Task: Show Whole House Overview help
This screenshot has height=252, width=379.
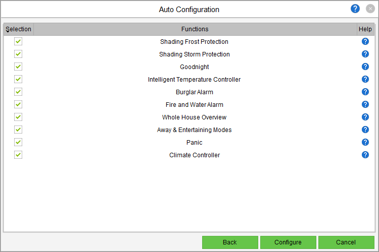Action: pos(365,117)
